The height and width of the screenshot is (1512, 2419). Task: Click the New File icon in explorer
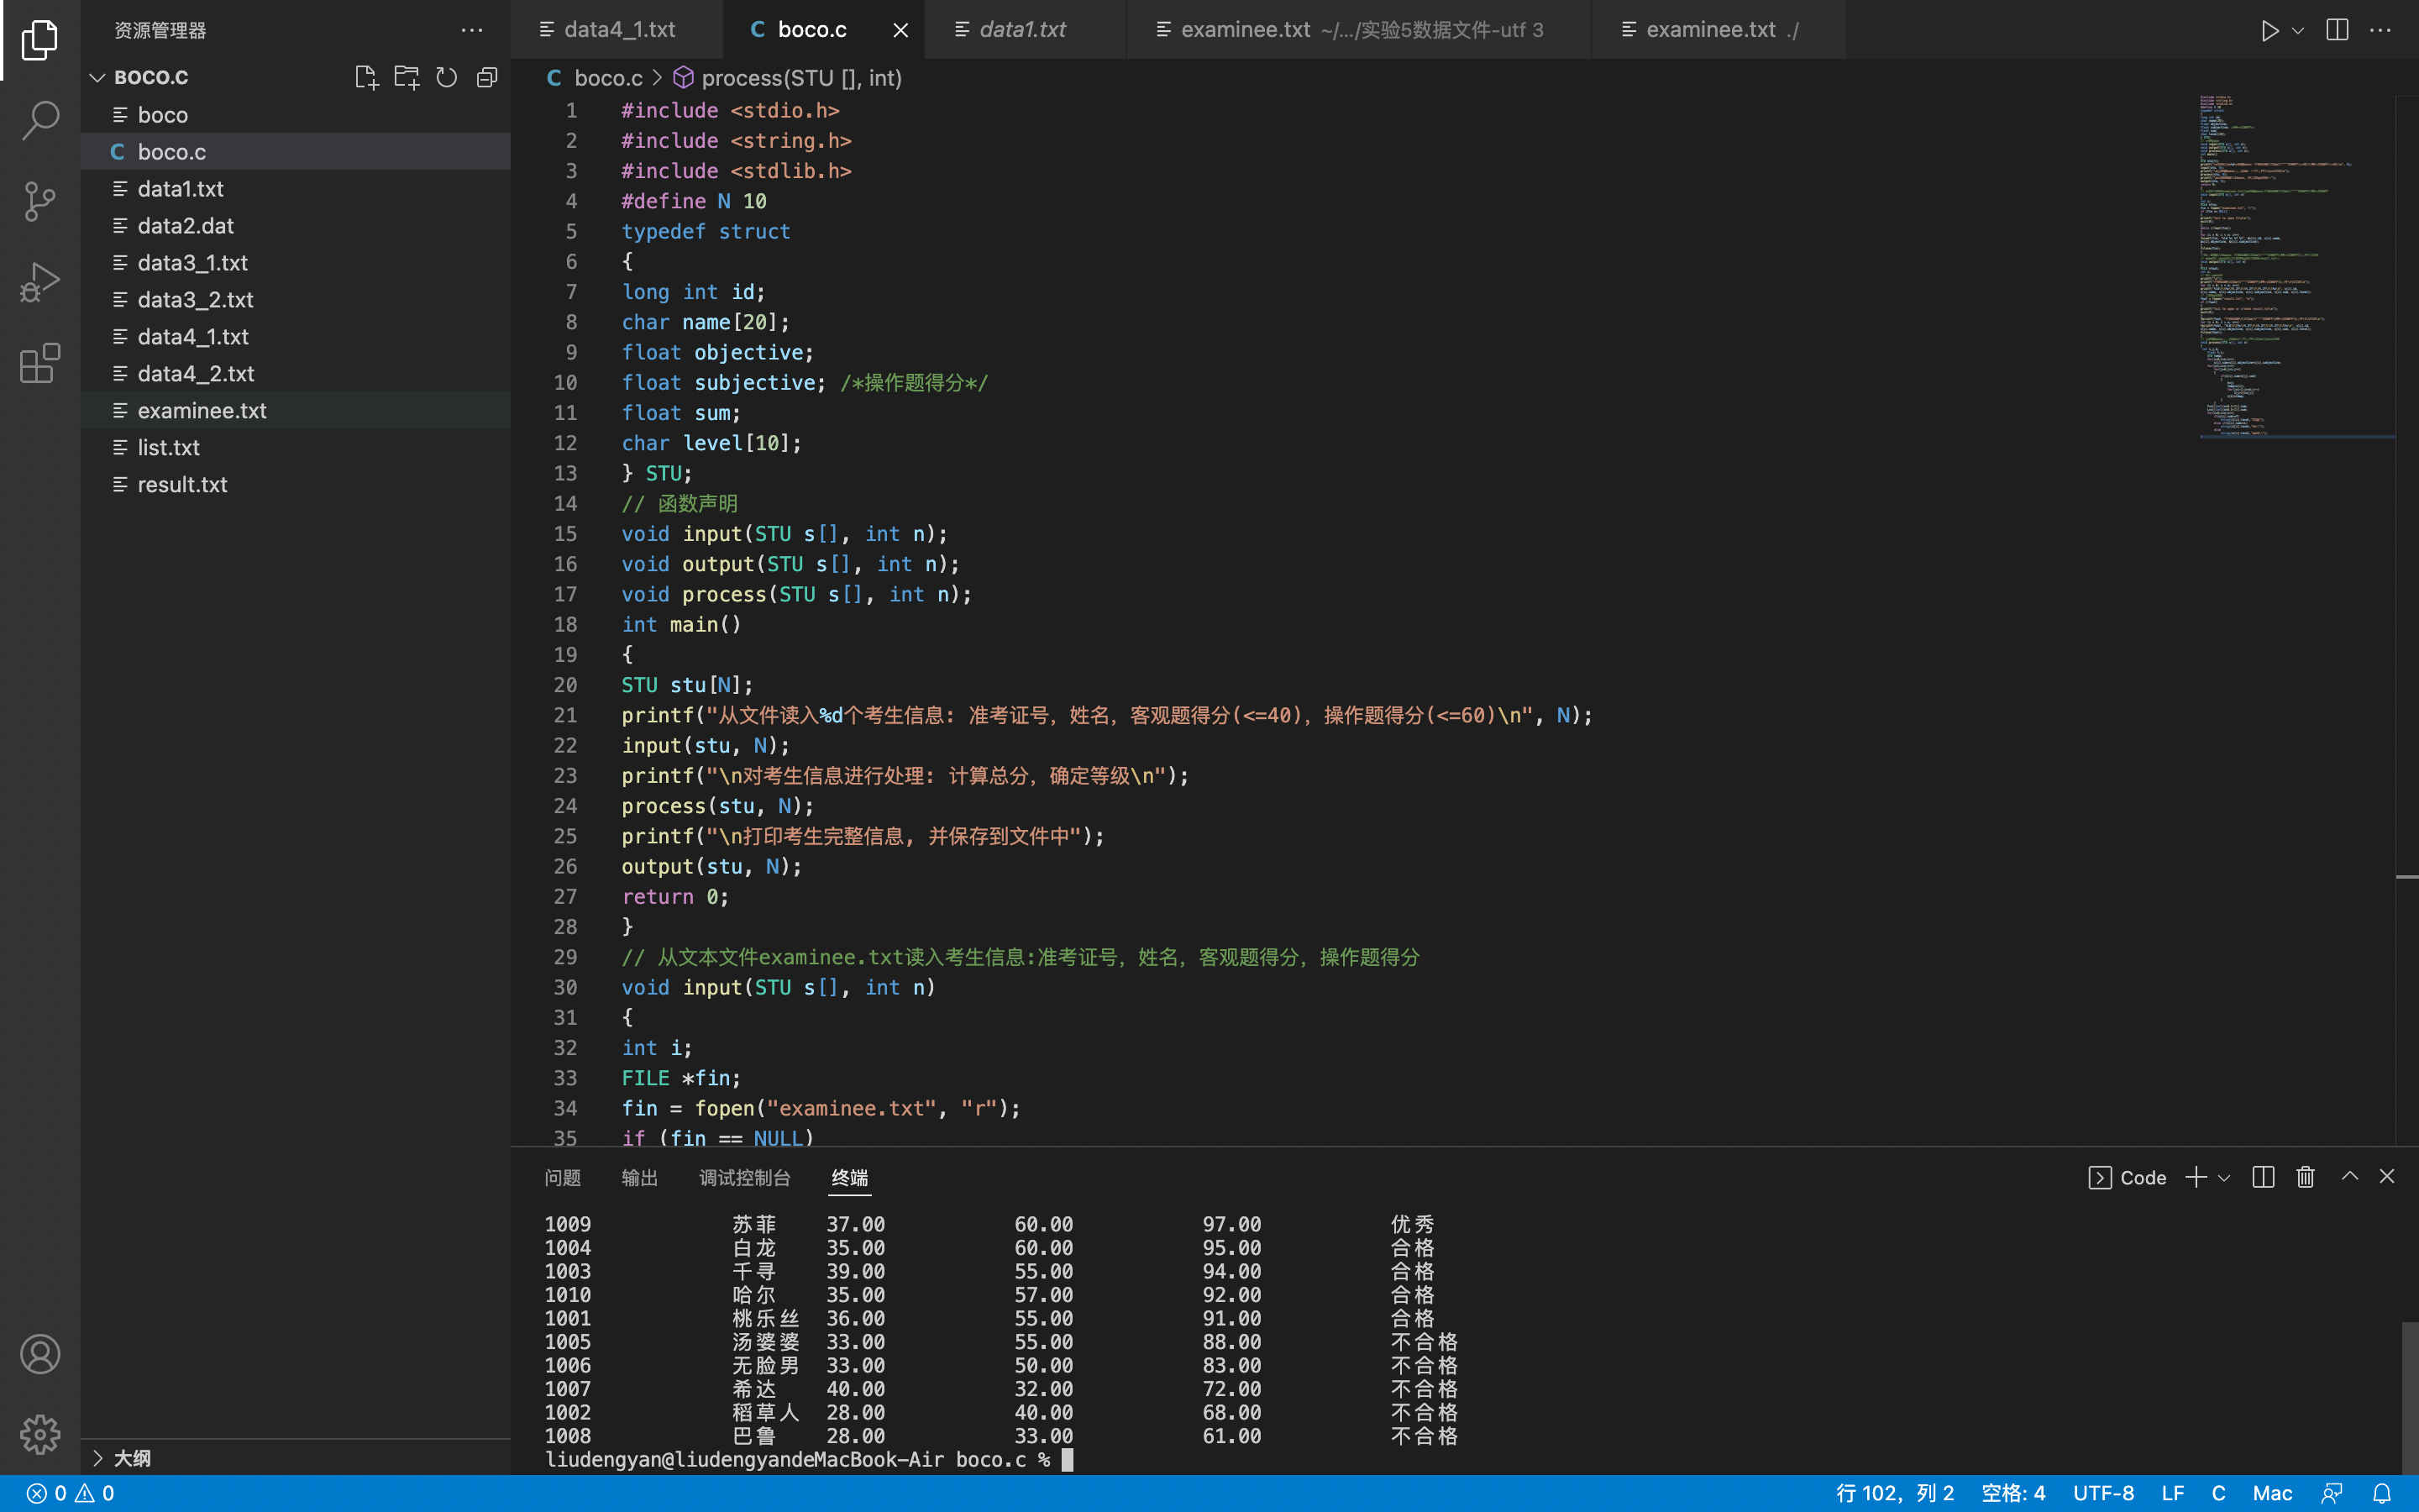[366, 77]
